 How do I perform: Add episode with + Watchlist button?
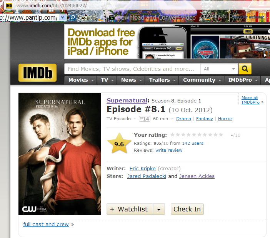[130, 209]
